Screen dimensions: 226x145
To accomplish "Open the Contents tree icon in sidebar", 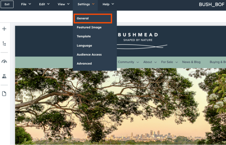I will coord(4,44).
